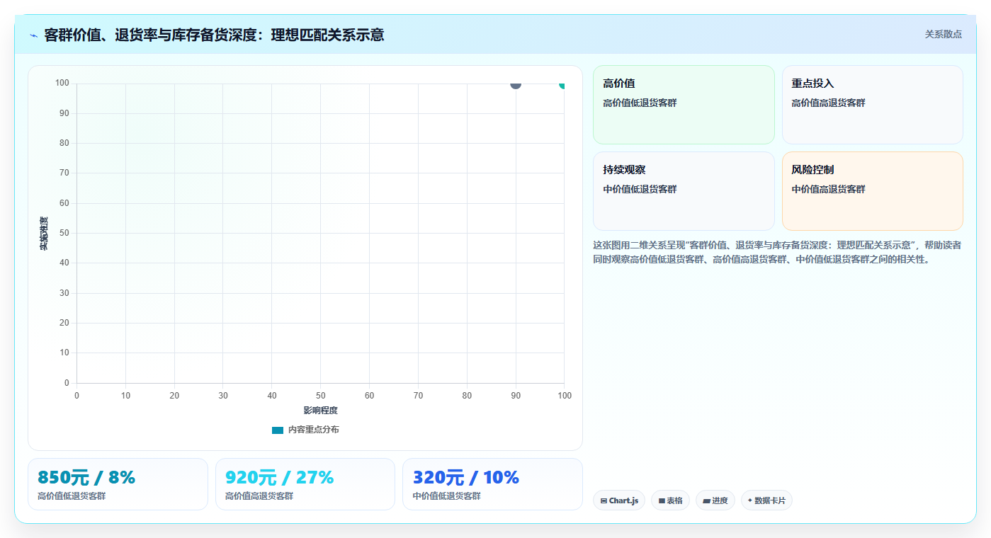Open the 重点投入 card
Screen dimensions: 991x538
click(x=872, y=105)
